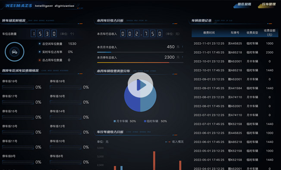Click the tallest orange bar in the revenue chart
The width and height of the screenshot is (281, 170).
pos(154,161)
